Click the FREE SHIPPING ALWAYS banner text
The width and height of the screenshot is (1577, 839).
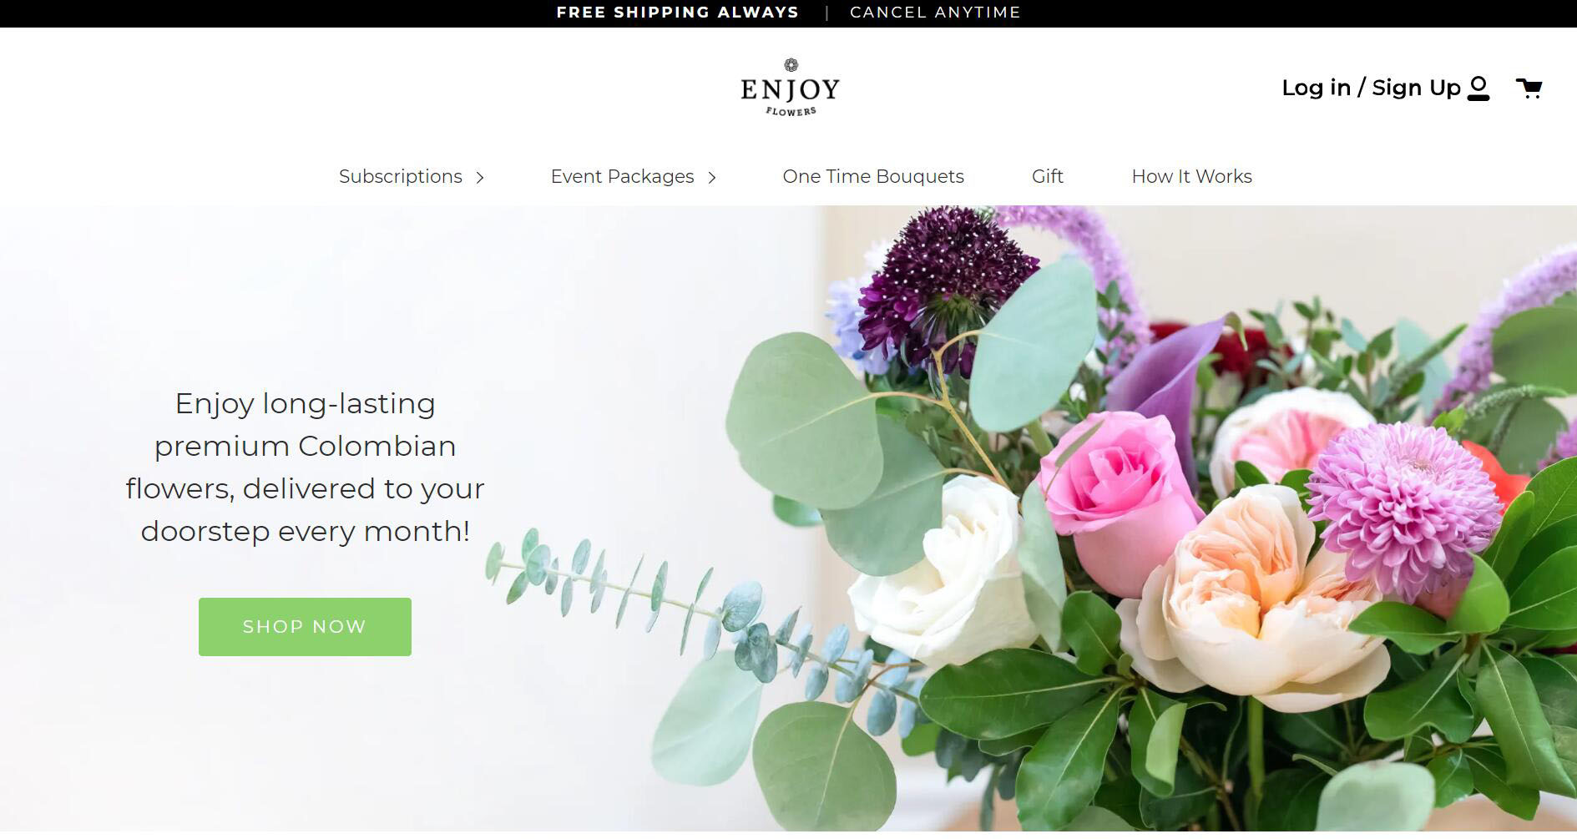[x=678, y=13]
